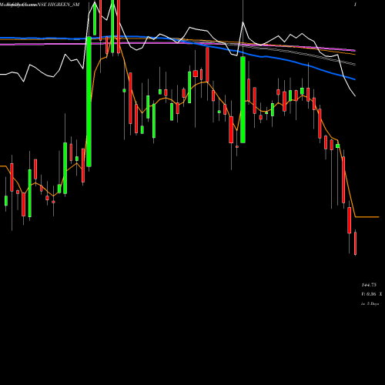Click the 'in 5 Days' label
The image size is (385, 385).
click(x=370, y=303)
